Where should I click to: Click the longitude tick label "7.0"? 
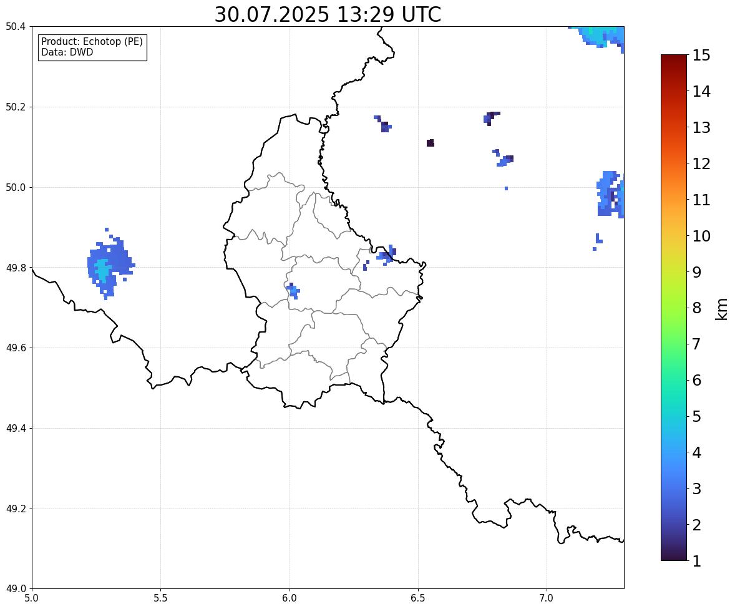547,598
